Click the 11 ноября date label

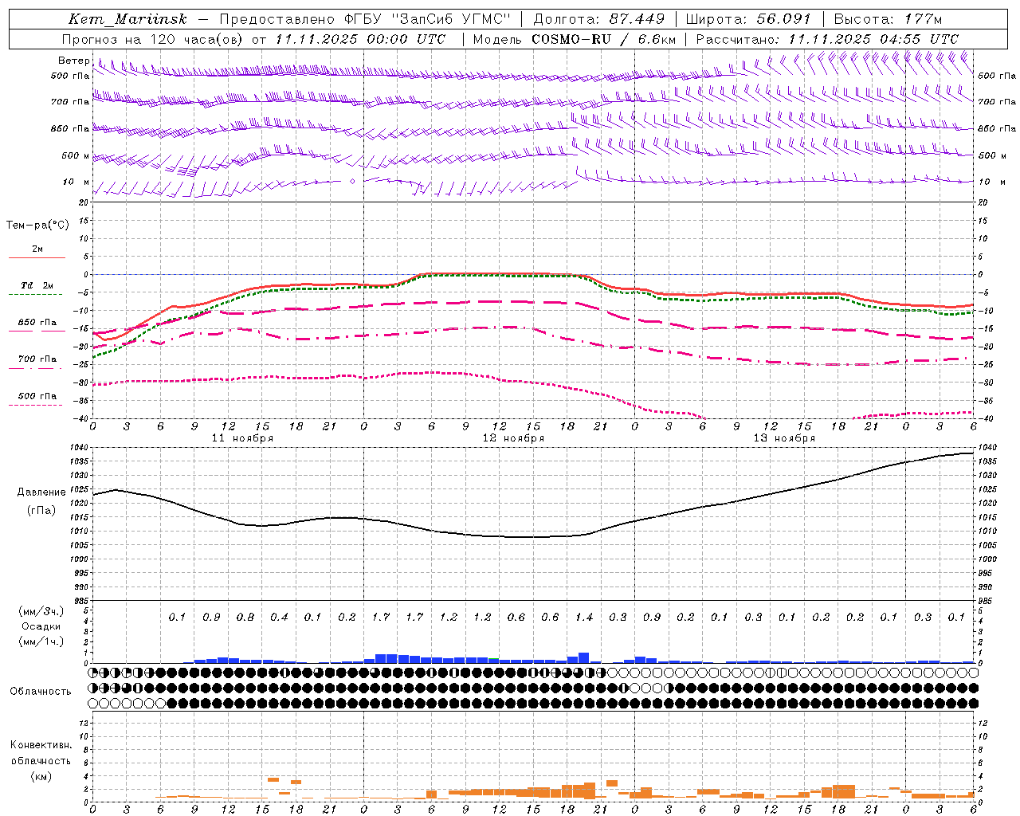(x=242, y=438)
